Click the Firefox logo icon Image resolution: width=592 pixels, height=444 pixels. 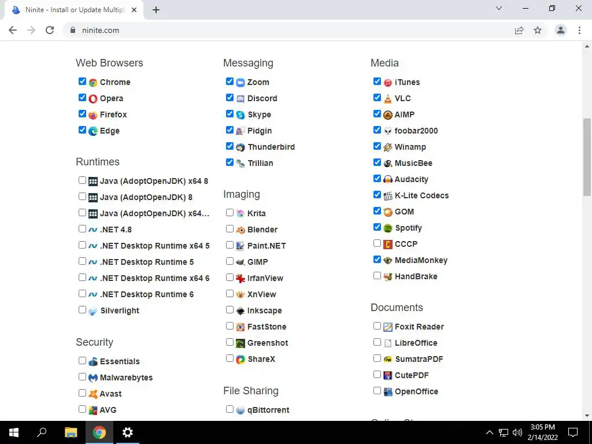tap(93, 115)
